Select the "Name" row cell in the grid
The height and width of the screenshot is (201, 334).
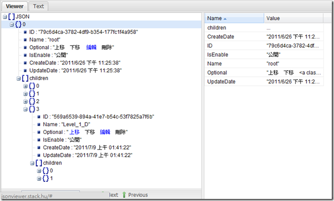(234, 63)
